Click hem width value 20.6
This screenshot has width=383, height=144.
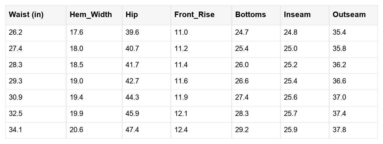[77, 130]
